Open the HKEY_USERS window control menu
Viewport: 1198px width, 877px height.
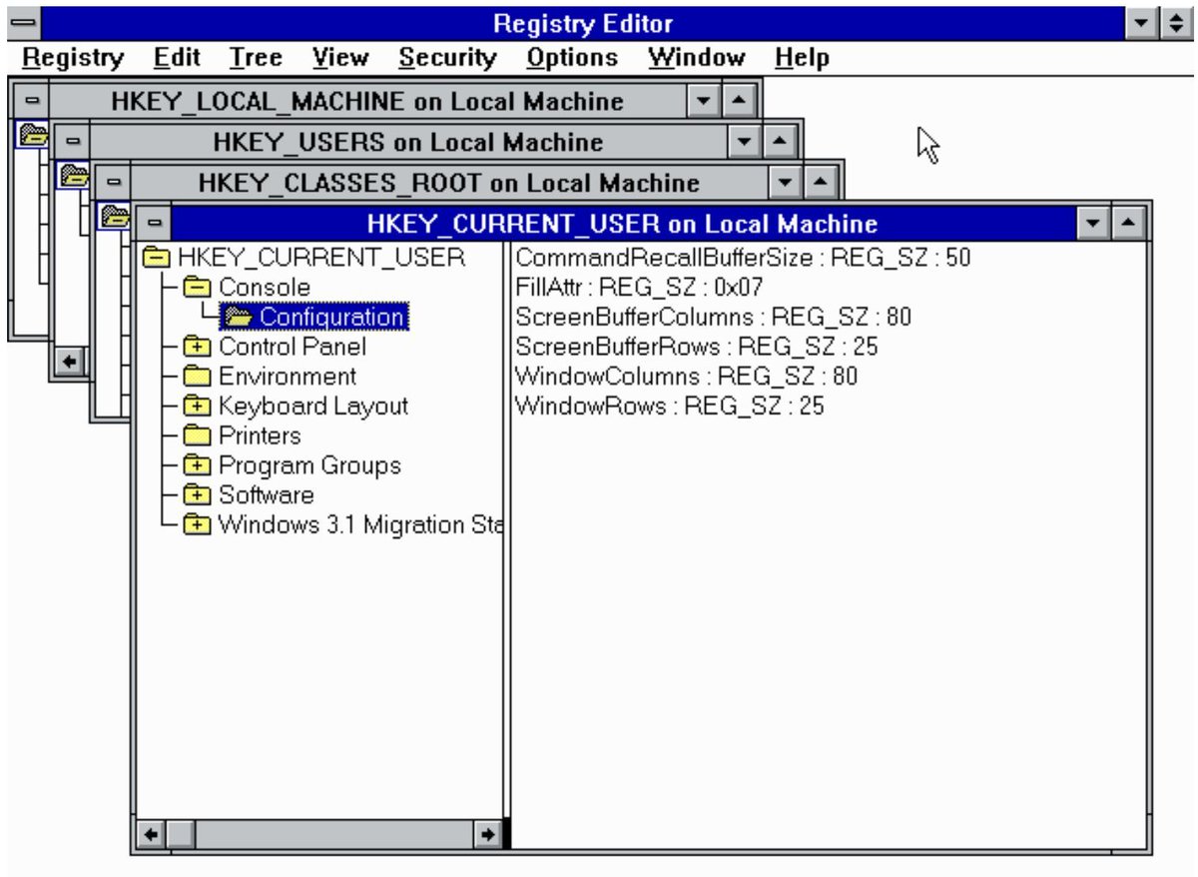point(72,142)
